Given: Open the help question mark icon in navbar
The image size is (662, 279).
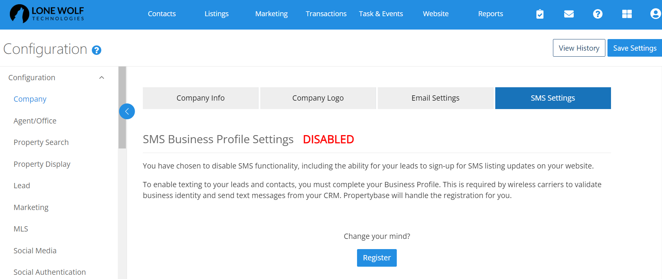Looking at the screenshot, I should click(597, 14).
